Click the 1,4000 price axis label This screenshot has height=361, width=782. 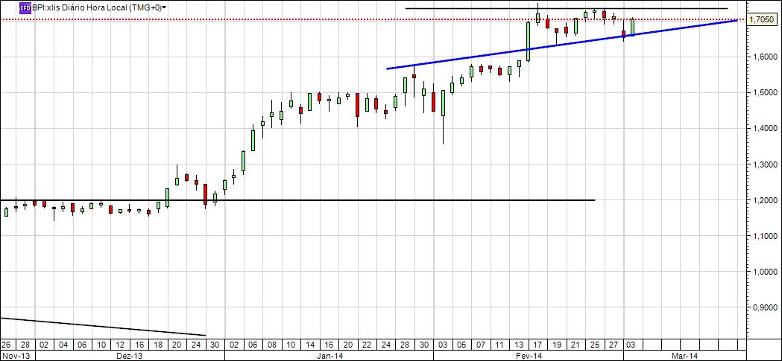(x=764, y=129)
